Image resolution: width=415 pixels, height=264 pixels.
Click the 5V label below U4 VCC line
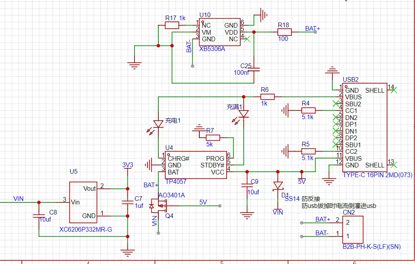click(302, 181)
